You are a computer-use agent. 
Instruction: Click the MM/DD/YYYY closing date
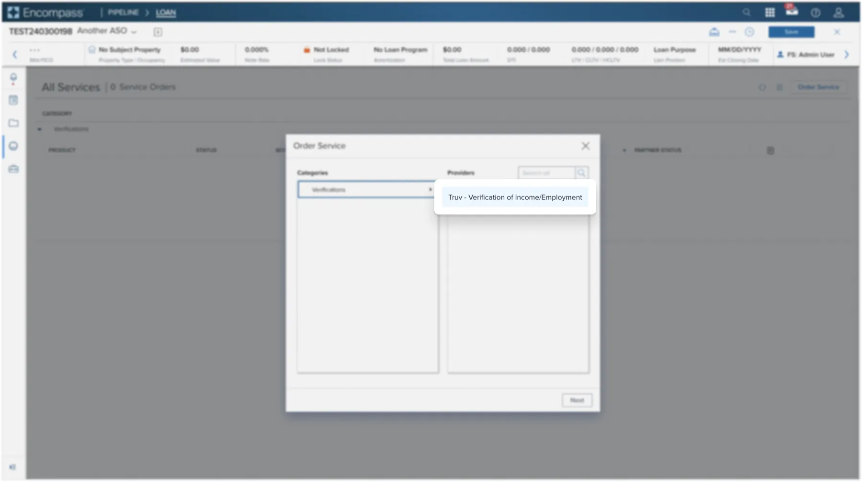[739, 50]
